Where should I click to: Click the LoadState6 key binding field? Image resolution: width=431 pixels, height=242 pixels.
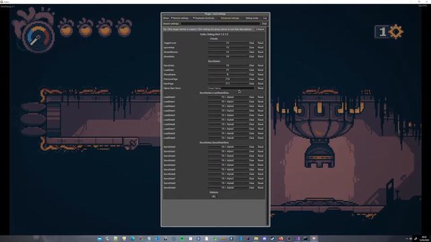(228, 124)
